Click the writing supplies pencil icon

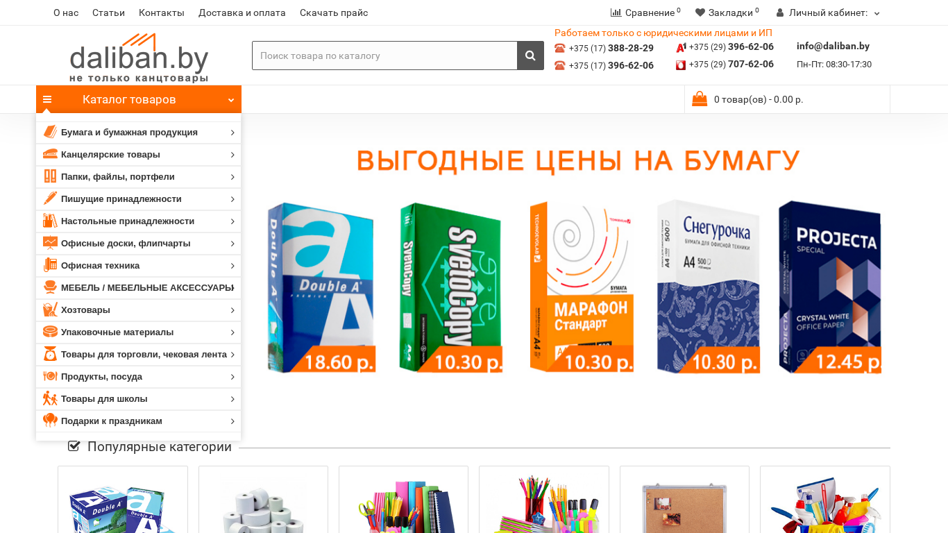(50, 198)
